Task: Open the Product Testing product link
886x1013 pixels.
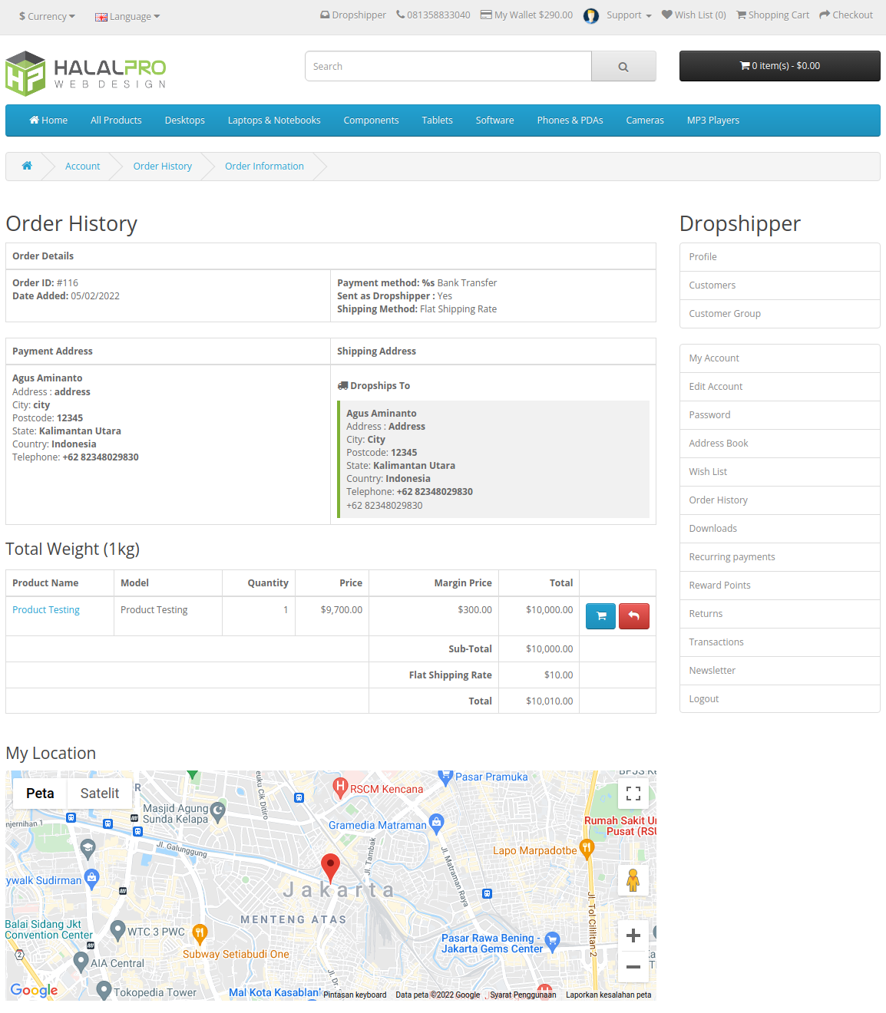Action: tap(46, 610)
